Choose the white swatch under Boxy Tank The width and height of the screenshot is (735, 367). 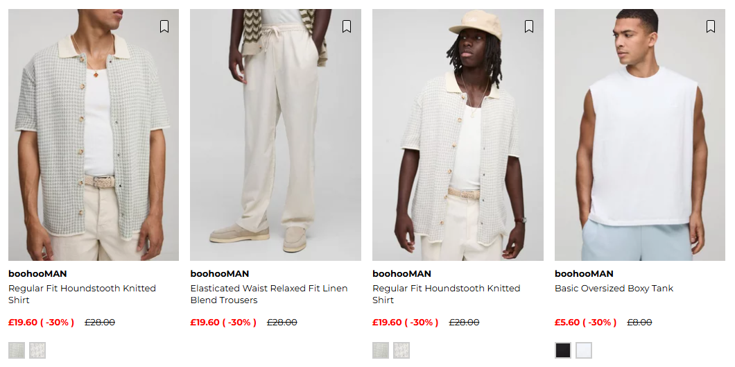(584, 350)
